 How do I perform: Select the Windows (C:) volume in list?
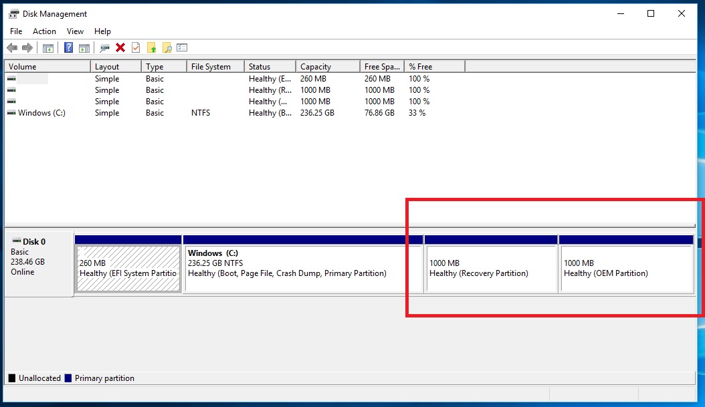42,113
